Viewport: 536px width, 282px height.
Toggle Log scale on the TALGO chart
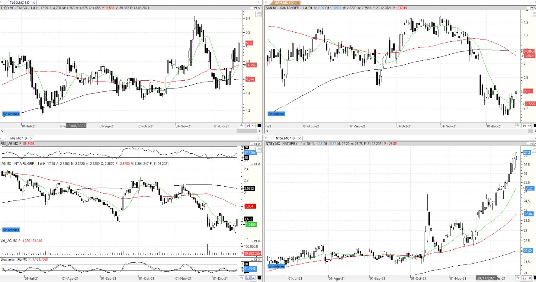(x=259, y=13)
